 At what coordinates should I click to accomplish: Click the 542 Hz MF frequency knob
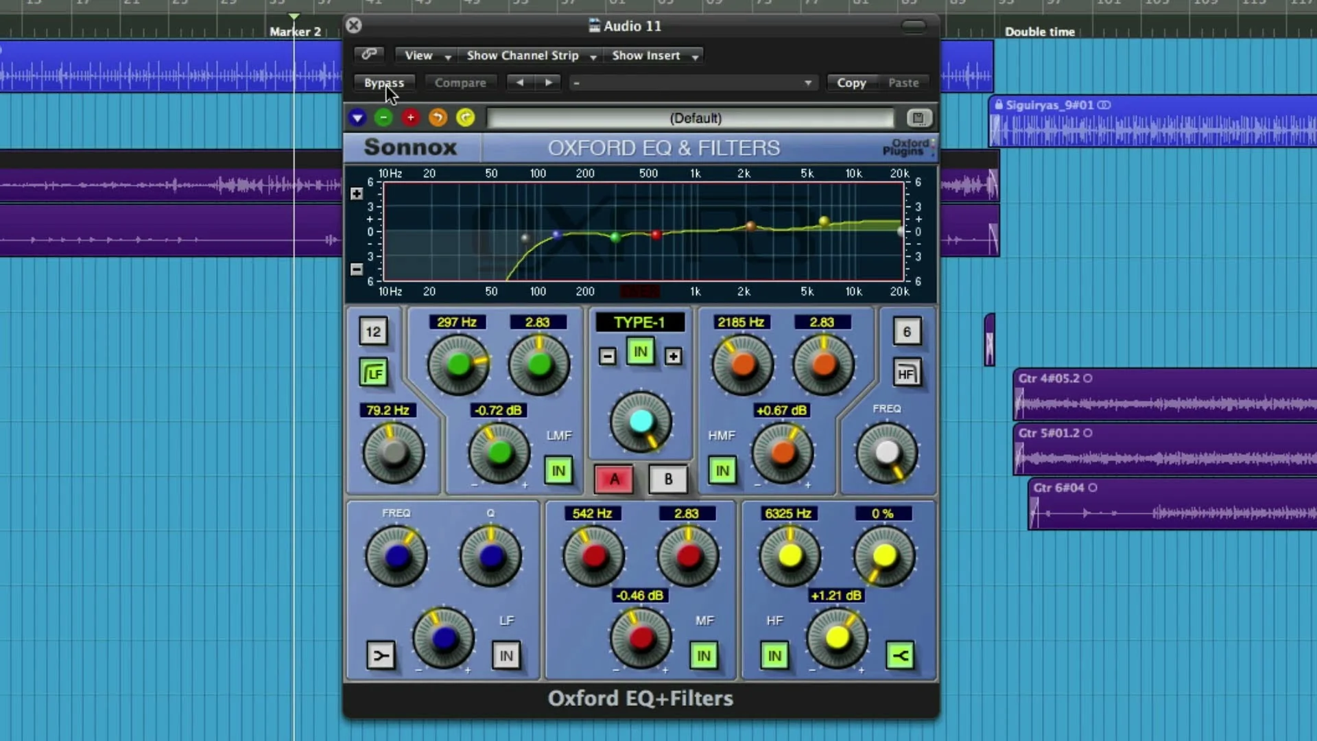[594, 556]
